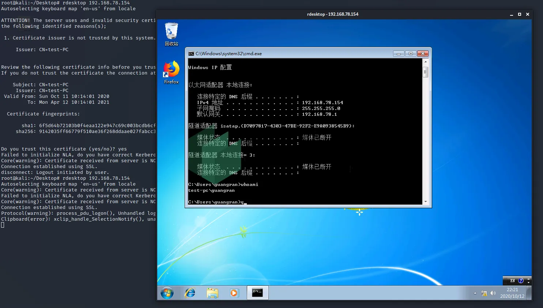Click the 'Subject: CN=test-PC' line in terminal
Screen dimensions: 543x308
pos(41,85)
